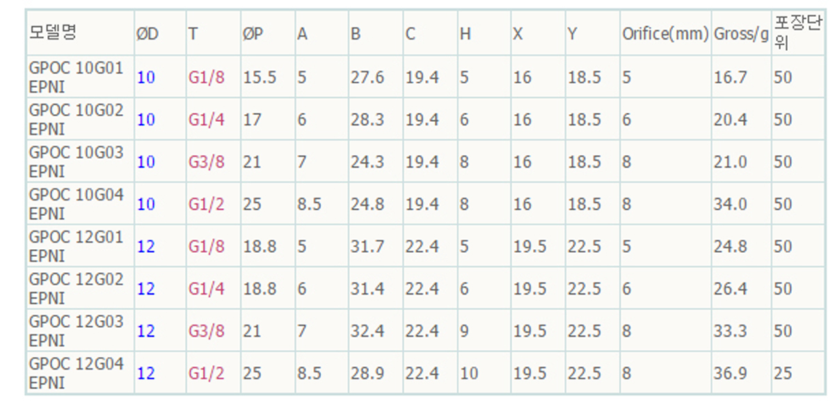
Task: Select the 36.9 gross weight cell
Action: (730, 374)
